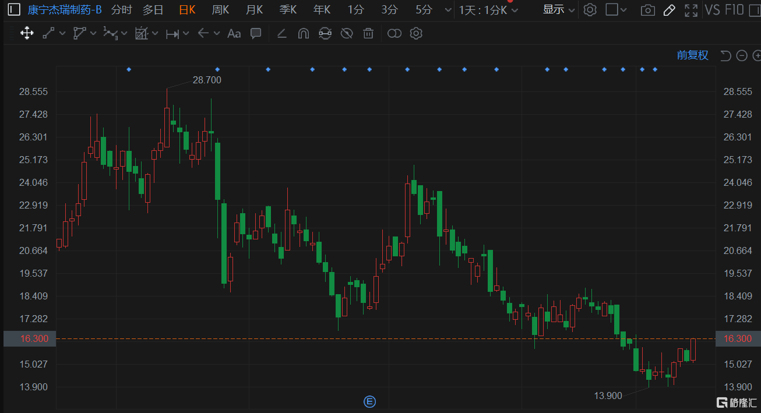The image size is (761, 413).
Task: Switch to 分时 intraday tab
Action: tap(121, 10)
